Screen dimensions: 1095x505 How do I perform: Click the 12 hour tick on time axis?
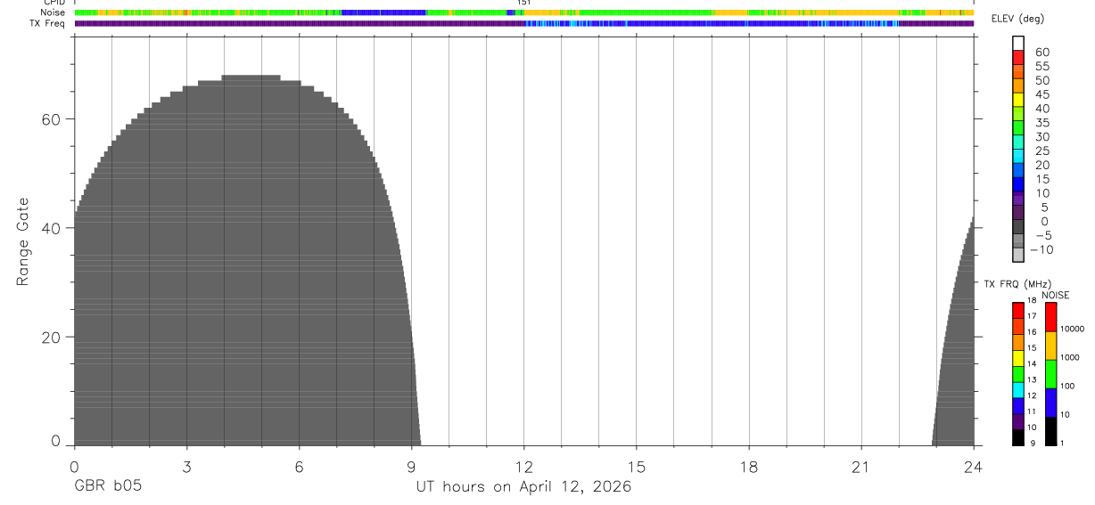(524, 466)
